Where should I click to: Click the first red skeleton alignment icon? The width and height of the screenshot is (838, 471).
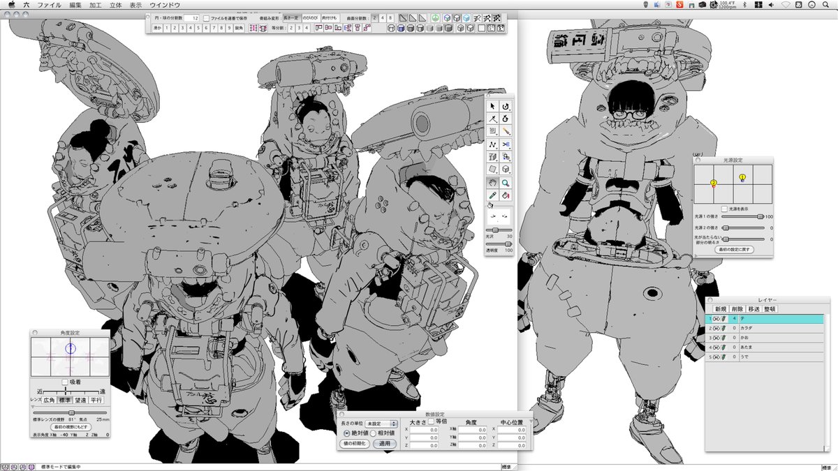coord(318,28)
